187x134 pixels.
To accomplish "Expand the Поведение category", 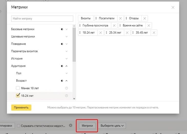I will point(67,44).
